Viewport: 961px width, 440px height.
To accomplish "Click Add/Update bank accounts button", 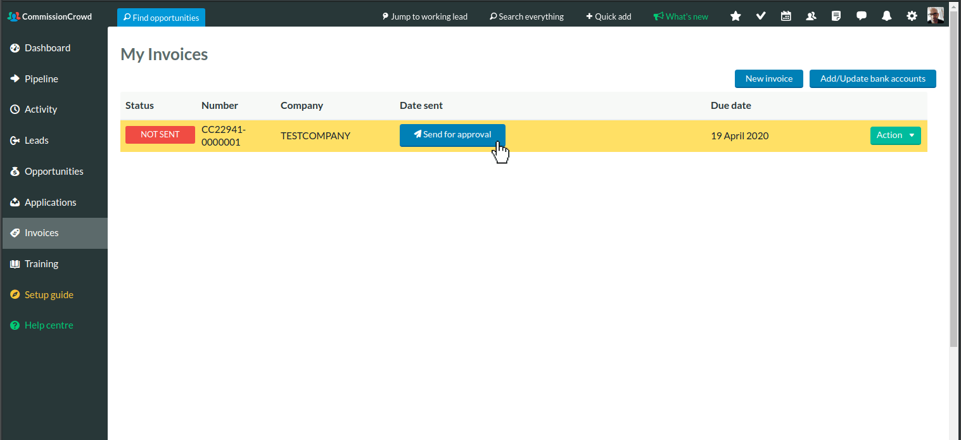I will pyautogui.click(x=872, y=79).
